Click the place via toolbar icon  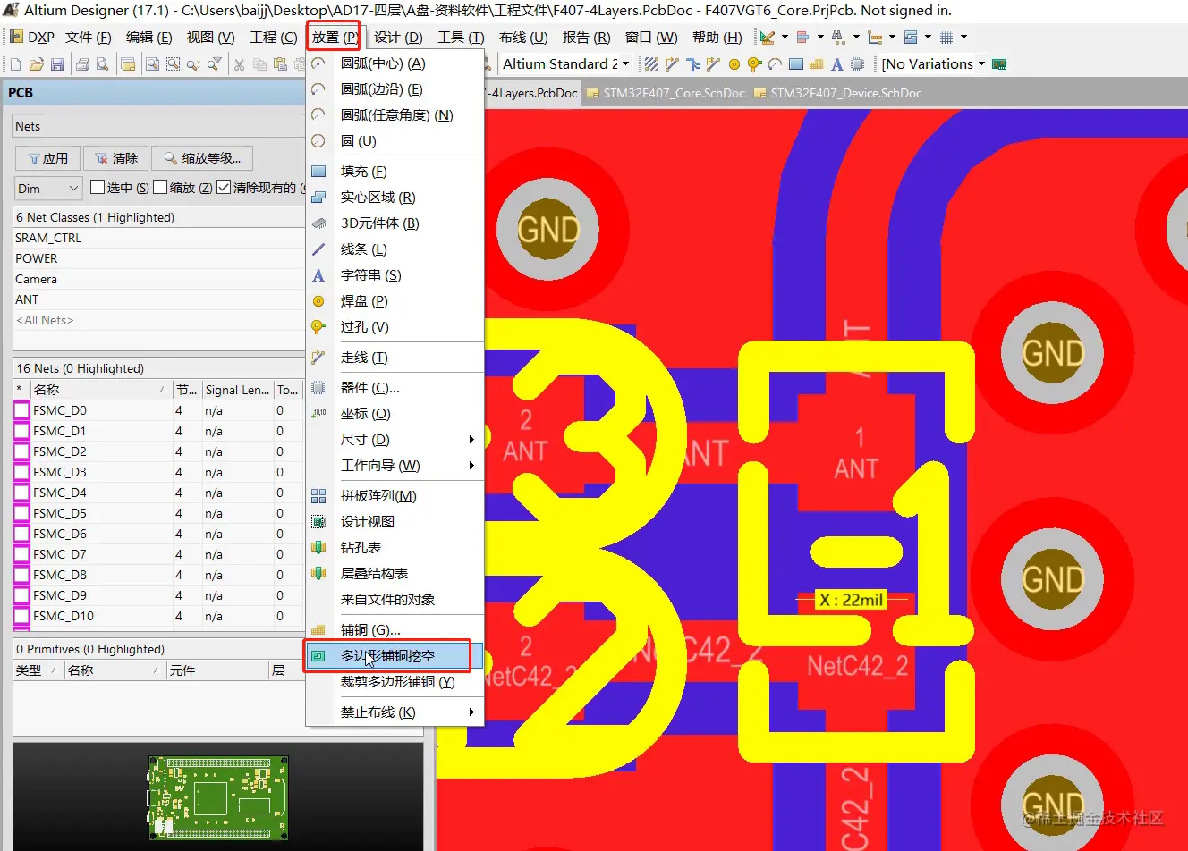point(754,64)
